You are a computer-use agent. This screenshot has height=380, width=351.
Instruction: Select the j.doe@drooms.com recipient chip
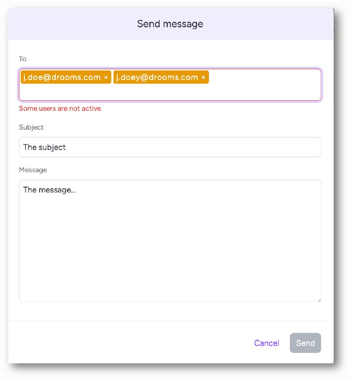(x=66, y=77)
